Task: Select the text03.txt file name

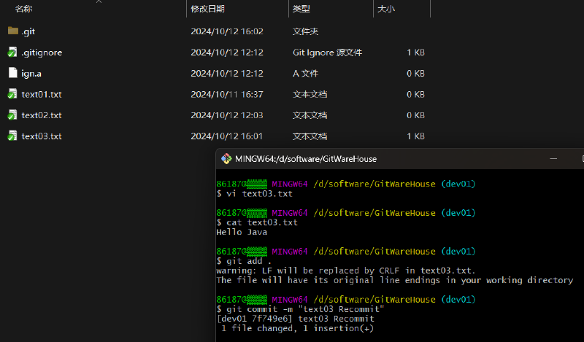Action: (x=42, y=136)
